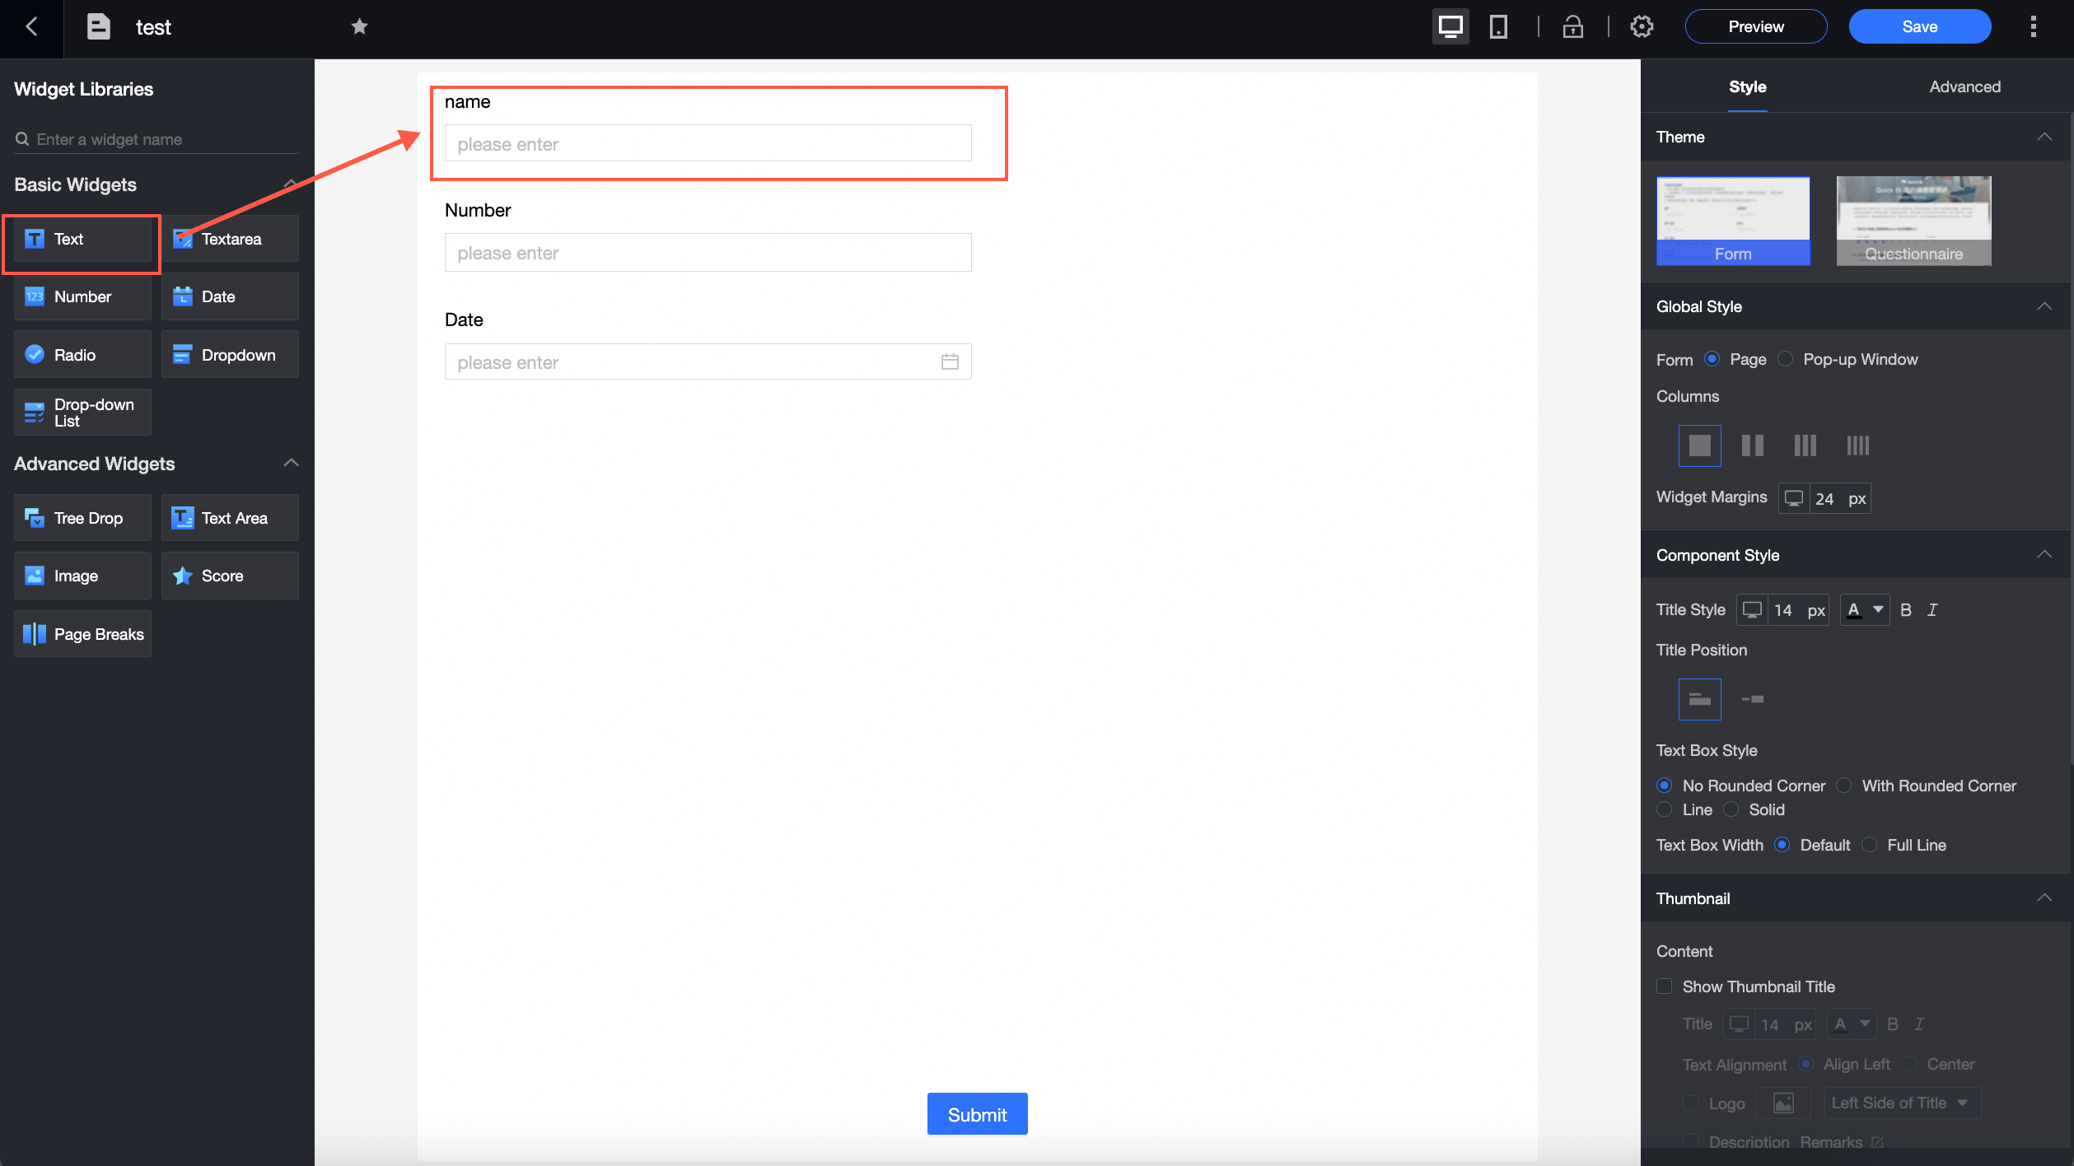Open the settings gear in top bar
The image size is (2074, 1166).
pyautogui.click(x=1641, y=27)
